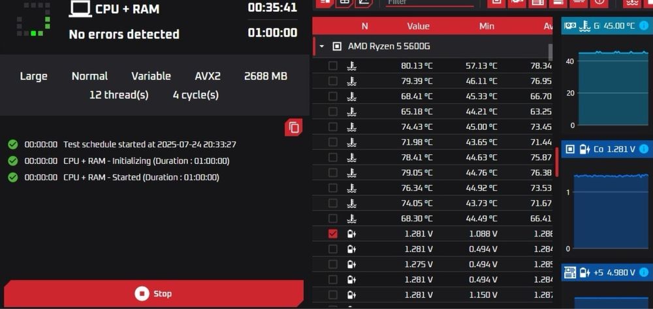Click the CPU icon in the 1.281 V graph header
653x309 pixels.
[570, 149]
